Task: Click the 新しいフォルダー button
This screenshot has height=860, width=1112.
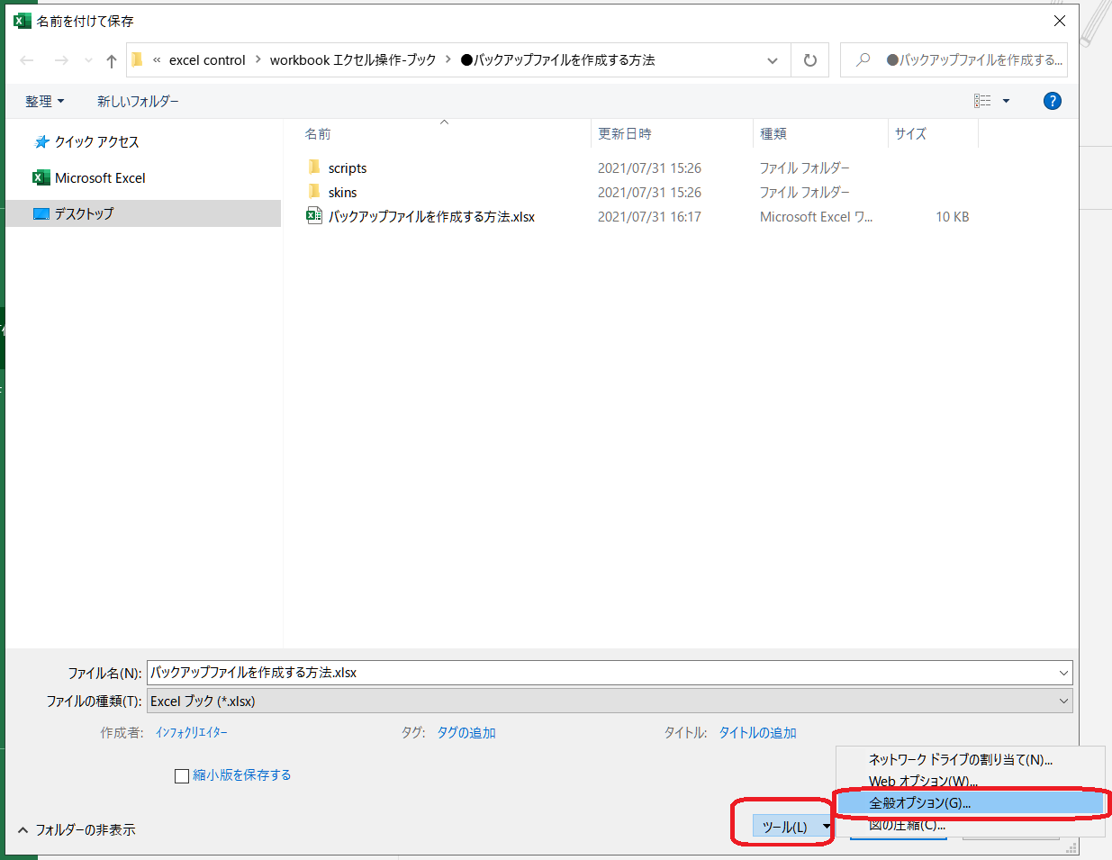Action: (138, 101)
